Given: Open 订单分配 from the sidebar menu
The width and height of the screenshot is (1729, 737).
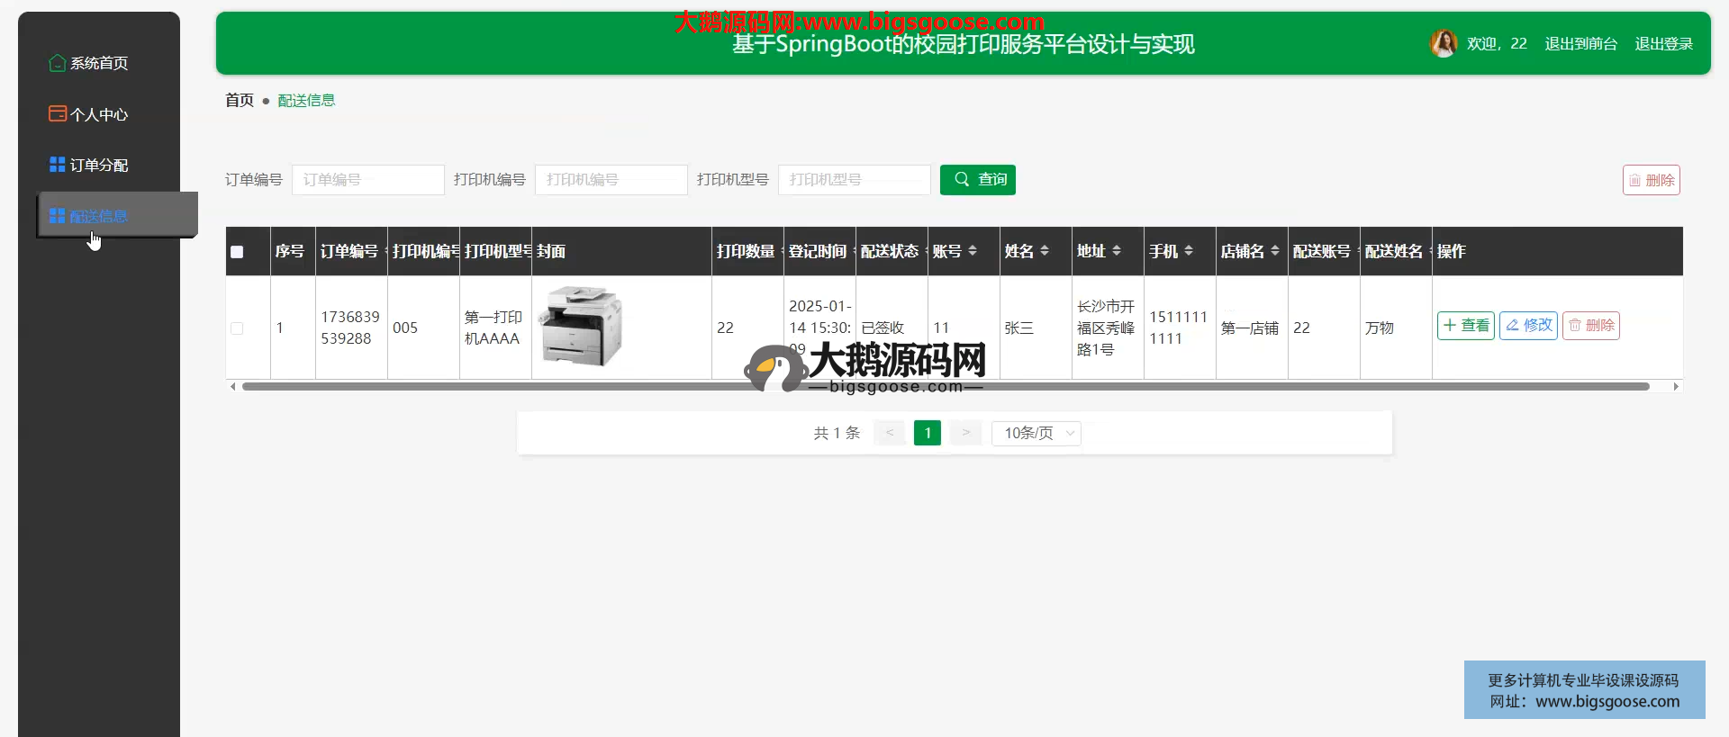Looking at the screenshot, I should pos(98,166).
